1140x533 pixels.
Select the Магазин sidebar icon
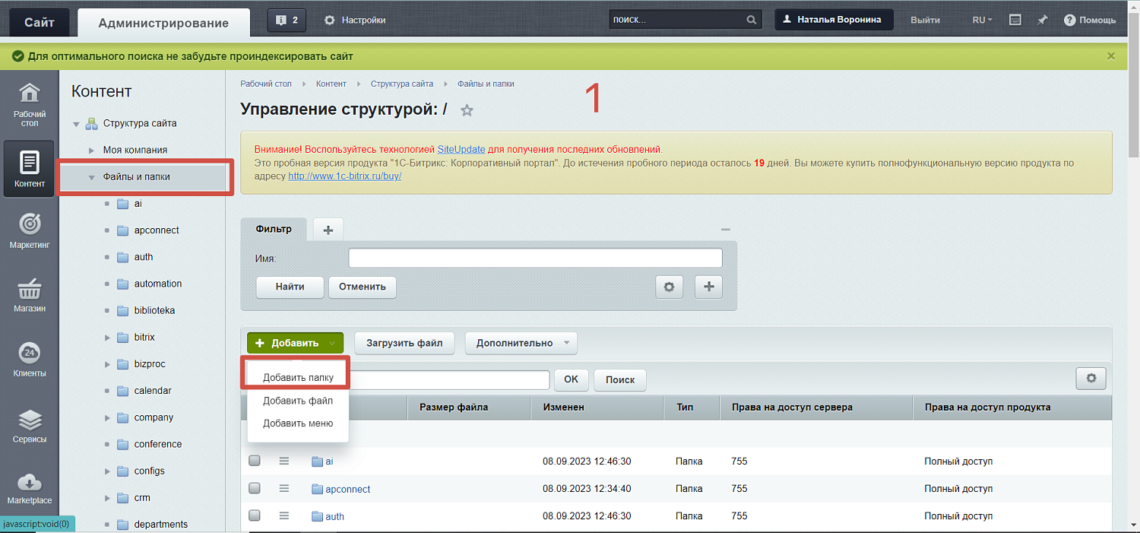[29, 294]
